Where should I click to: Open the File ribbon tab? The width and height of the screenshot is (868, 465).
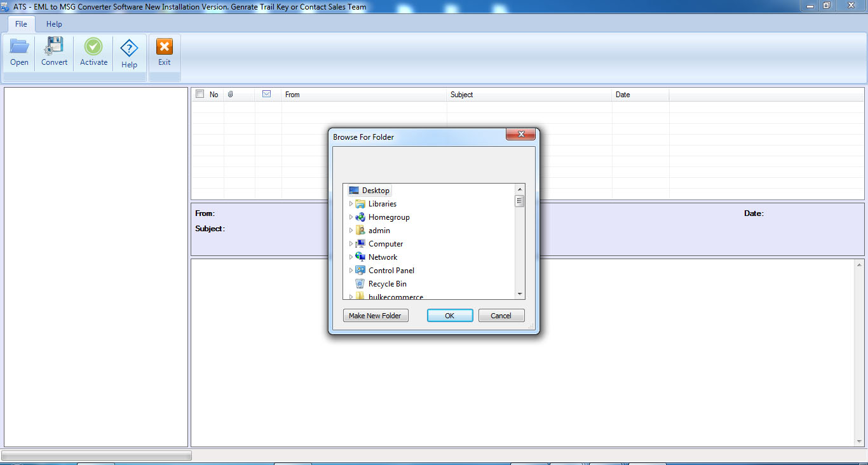pos(21,24)
